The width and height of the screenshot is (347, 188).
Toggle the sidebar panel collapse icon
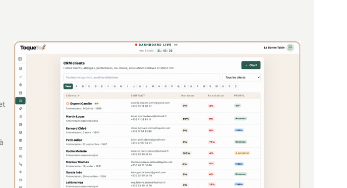20,59
